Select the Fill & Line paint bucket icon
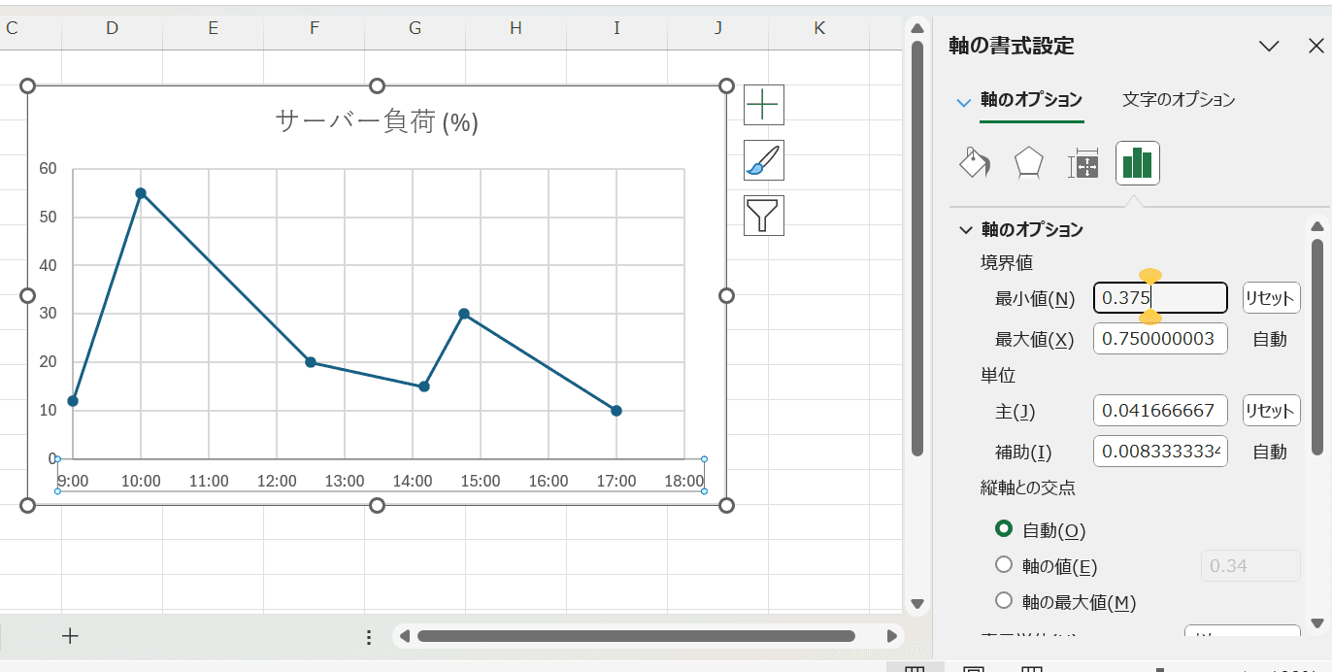The width and height of the screenshot is (1332, 672). pyautogui.click(x=974, y=164)
